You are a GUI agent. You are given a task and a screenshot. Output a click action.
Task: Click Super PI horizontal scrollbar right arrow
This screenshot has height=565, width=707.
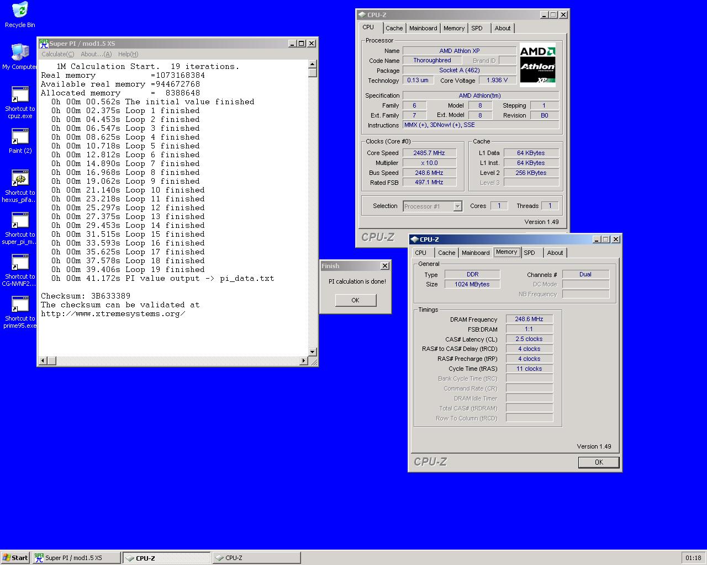pos(303,361)
